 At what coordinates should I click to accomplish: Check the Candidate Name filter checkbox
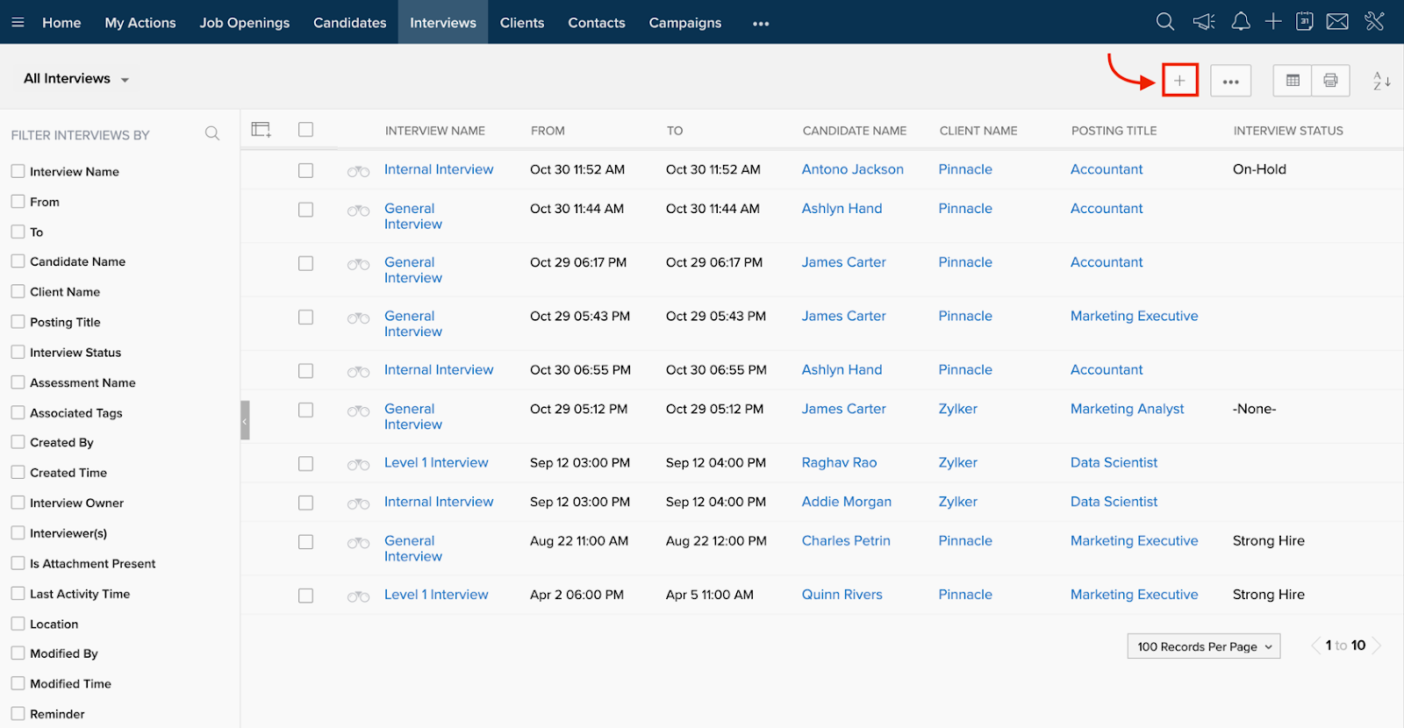click(18, 261)
